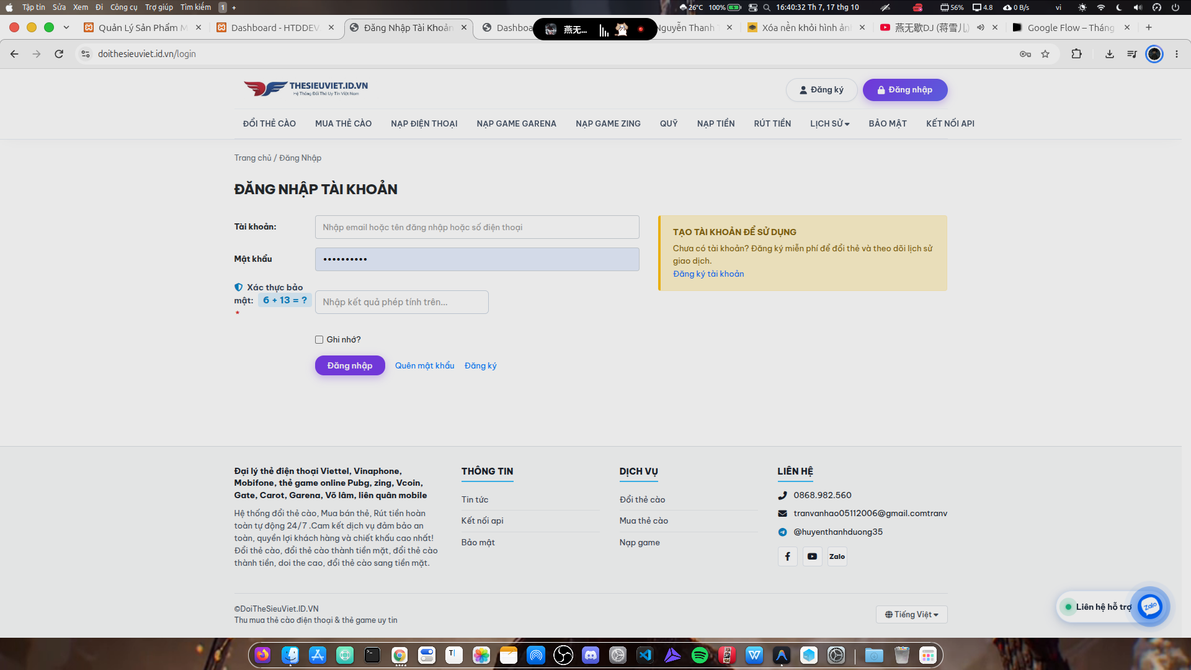Open the Tiếng Việt language selector
The image size is (1191, 670).
(911, 614)
